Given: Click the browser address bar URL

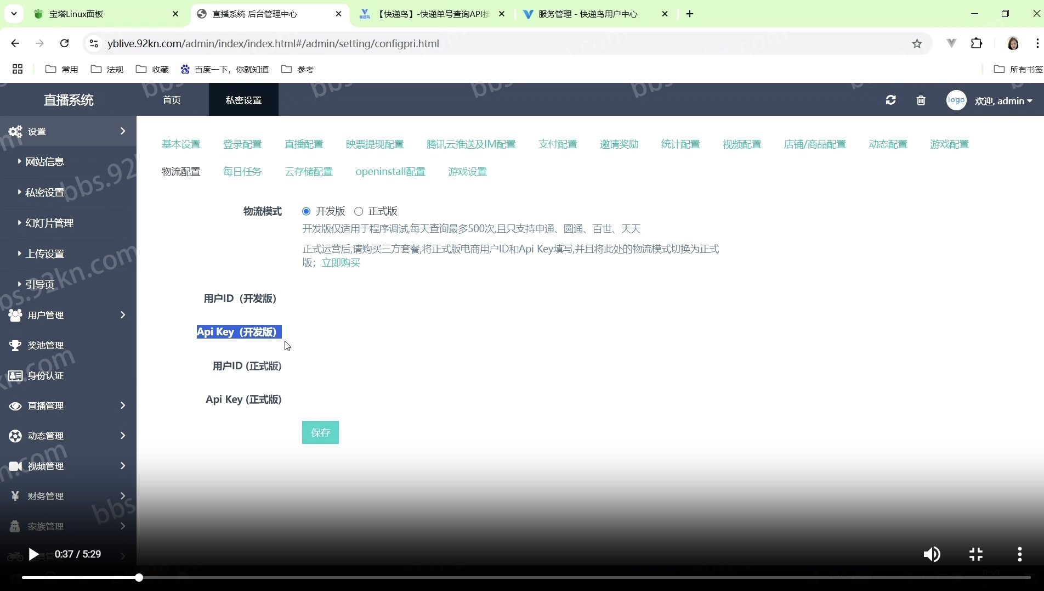Looking at the screenshot, I should 273,43.
